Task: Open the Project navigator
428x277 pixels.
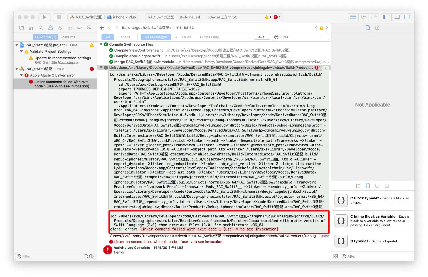Action: [x=21, y=28]
